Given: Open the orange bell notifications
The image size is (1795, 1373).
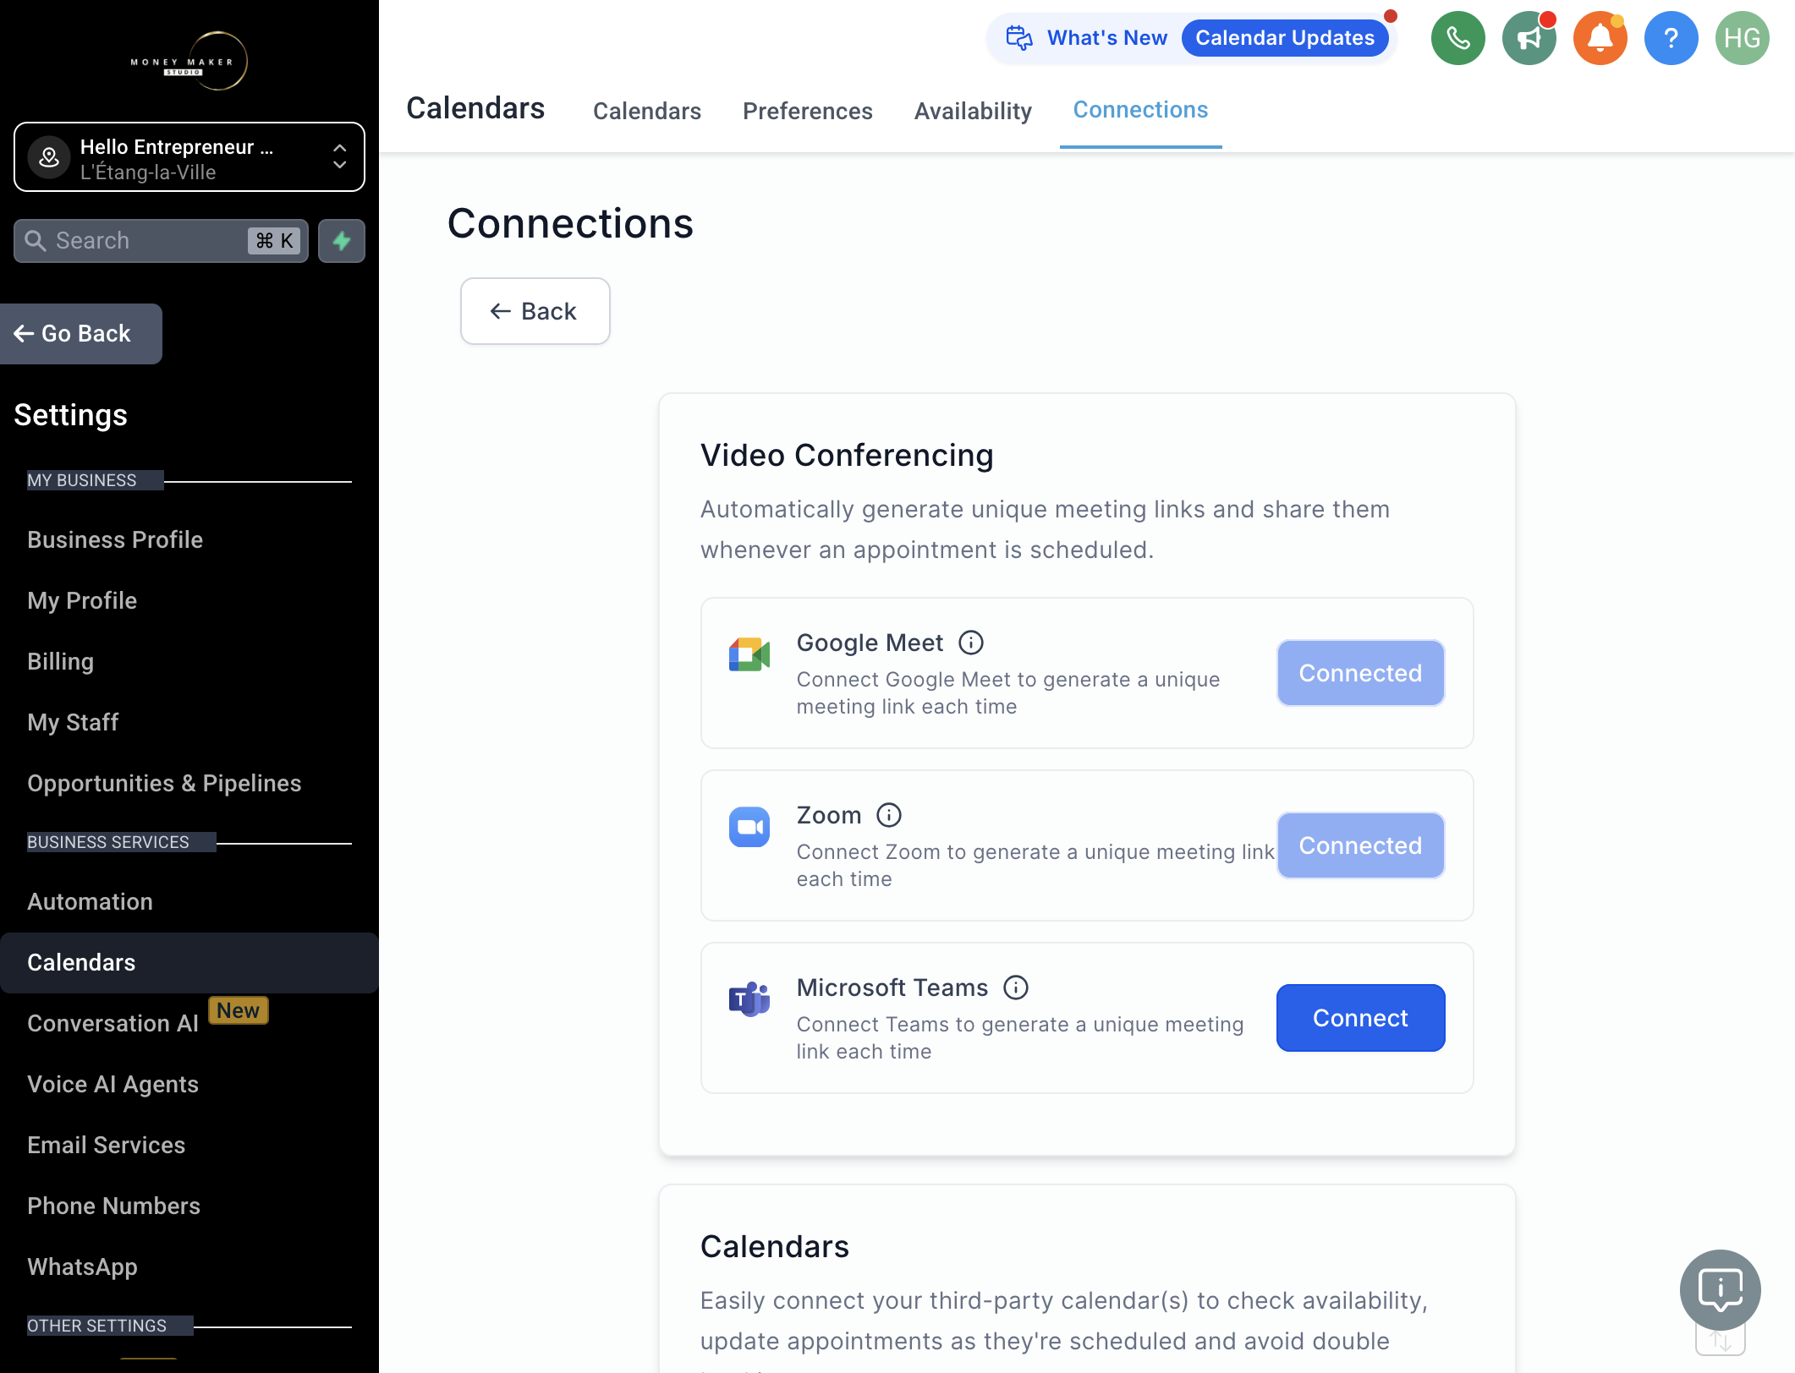Looking at the screenshot, I should 1600,38.
